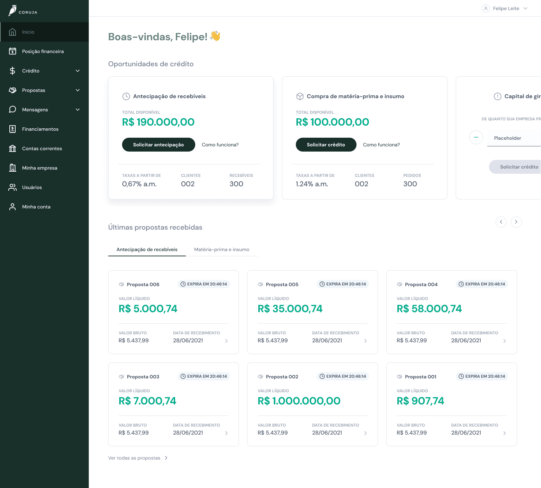Click the Usuários people icon

(12, 187)
